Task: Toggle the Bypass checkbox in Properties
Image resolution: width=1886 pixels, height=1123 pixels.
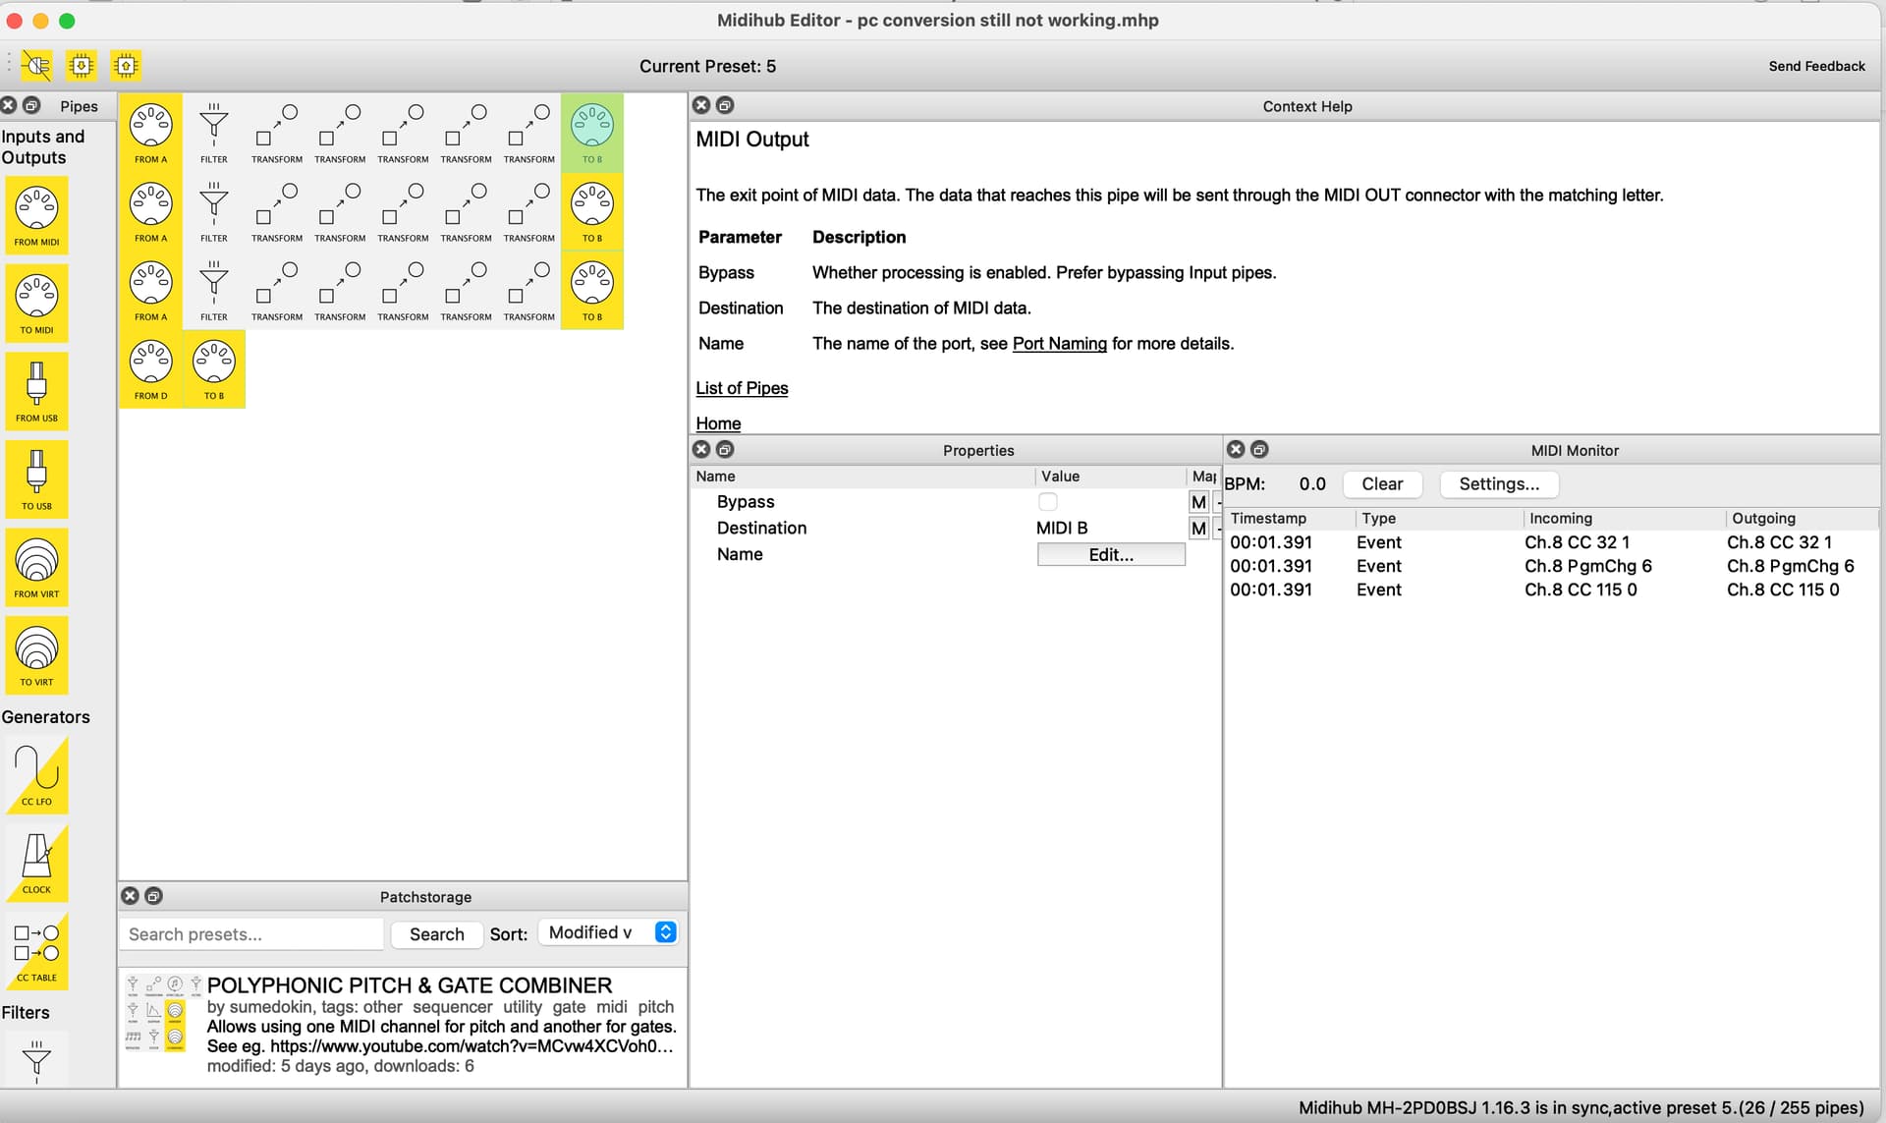Action: (1047, 502)
